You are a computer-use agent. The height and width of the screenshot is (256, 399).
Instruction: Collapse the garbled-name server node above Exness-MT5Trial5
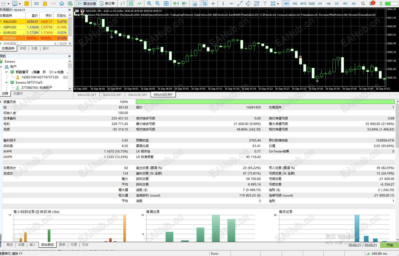click(x=7, y=72)
